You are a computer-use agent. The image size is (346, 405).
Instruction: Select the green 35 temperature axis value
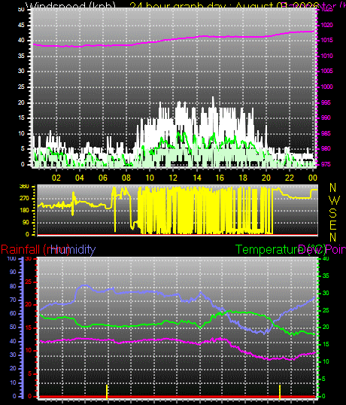point(326,276)
